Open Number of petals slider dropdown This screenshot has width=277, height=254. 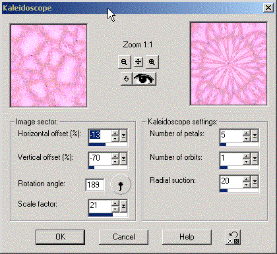coord(255,136)
